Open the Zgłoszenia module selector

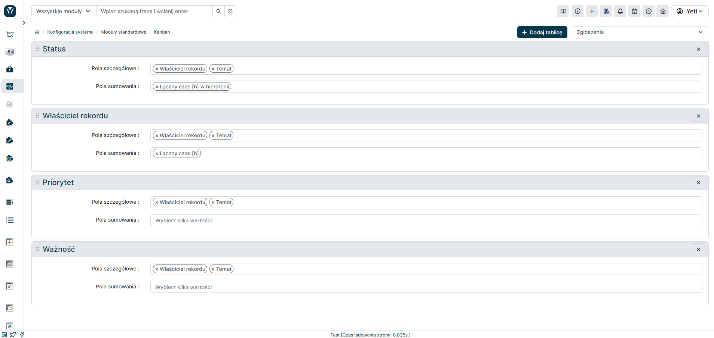[x=640, y=32]
